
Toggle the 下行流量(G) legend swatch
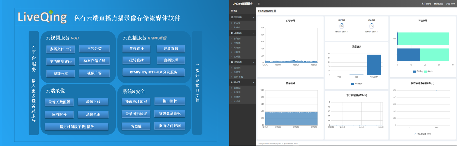point(353,84)
